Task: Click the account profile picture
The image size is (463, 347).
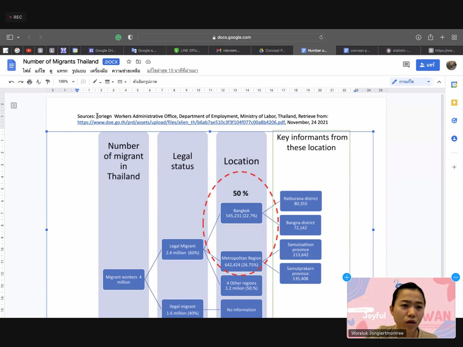Action: coord(451,65)
